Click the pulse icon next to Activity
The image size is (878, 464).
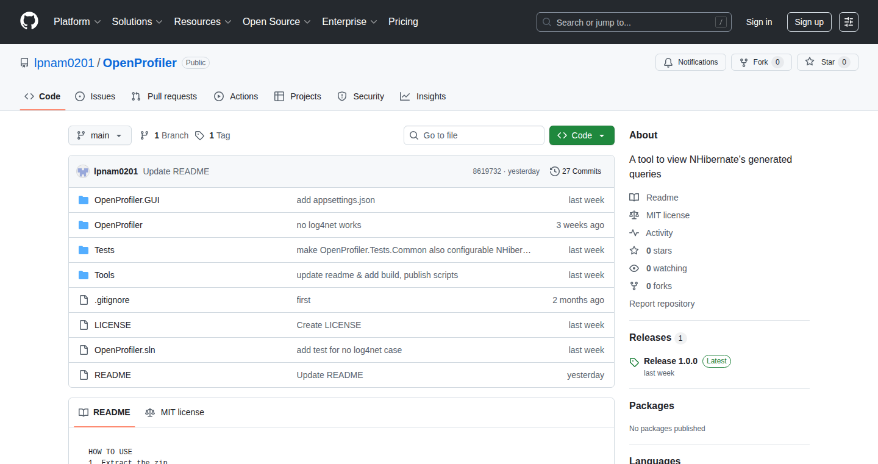tap(634, 233)
